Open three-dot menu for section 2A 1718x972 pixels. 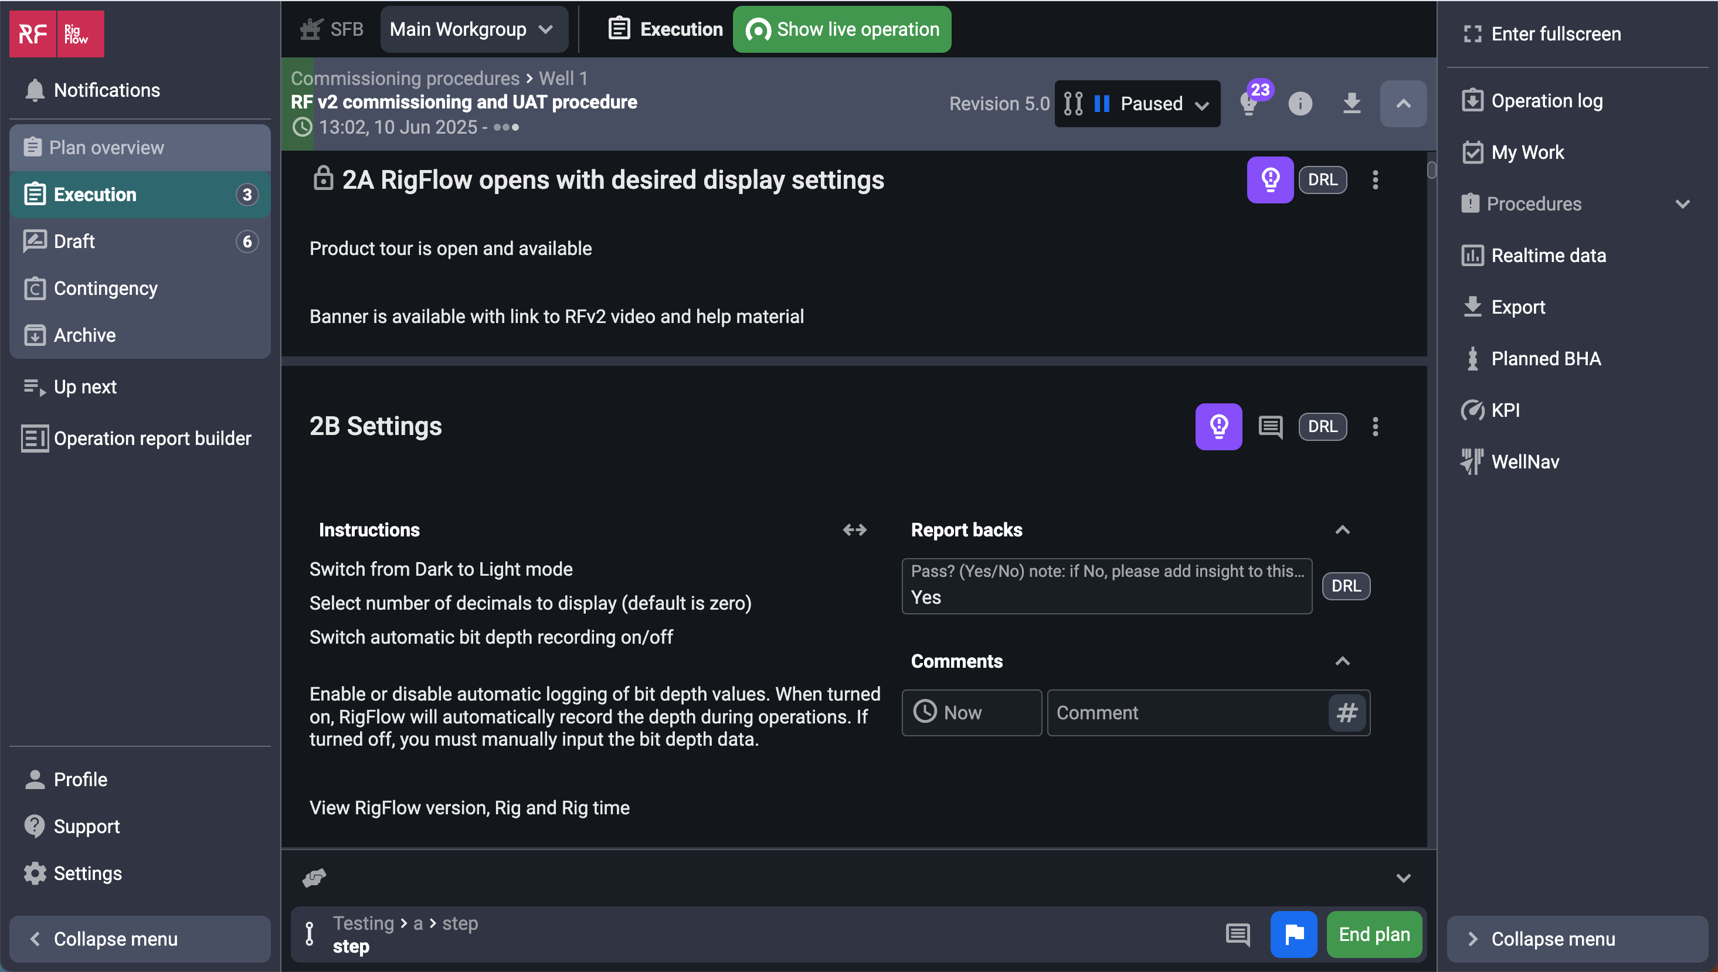(x=1375, y=179)
